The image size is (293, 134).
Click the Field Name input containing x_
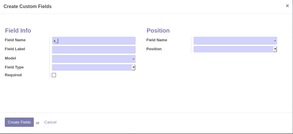coord(94,41)
